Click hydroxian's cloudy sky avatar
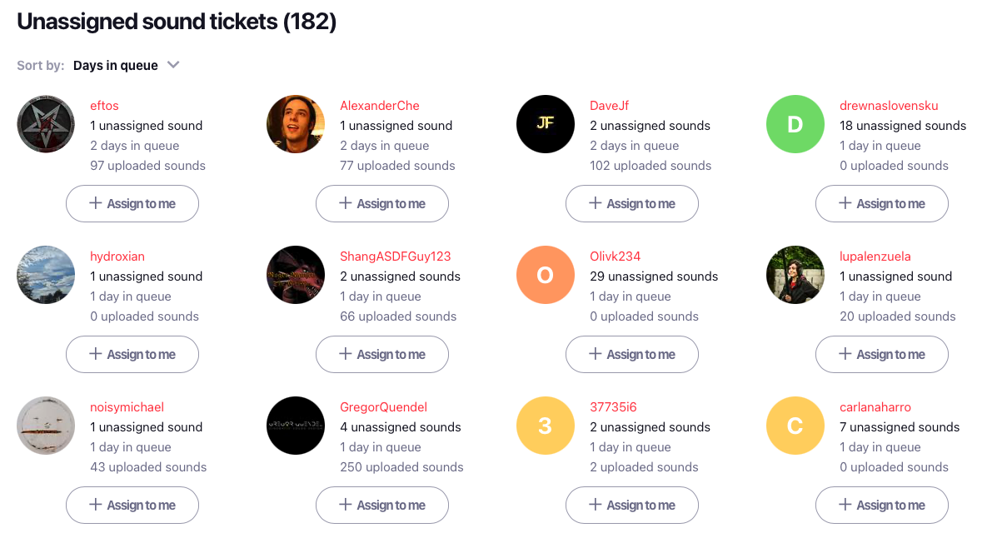The height and width of the screenshot is (543, 1007). tap(46, 275)
